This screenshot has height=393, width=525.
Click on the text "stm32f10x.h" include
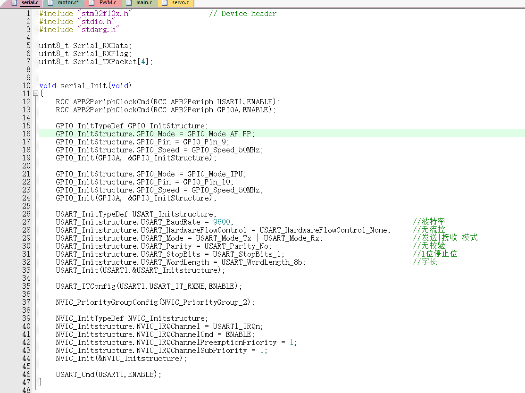pyautogui.click(x=105, y=14)
